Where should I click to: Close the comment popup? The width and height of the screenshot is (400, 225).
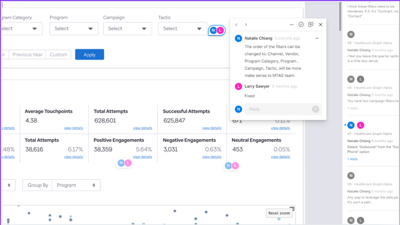point(321,24)
